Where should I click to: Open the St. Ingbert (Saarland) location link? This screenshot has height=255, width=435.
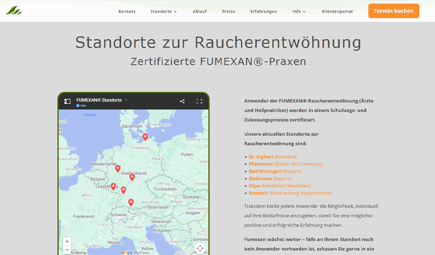click(273, 156)
